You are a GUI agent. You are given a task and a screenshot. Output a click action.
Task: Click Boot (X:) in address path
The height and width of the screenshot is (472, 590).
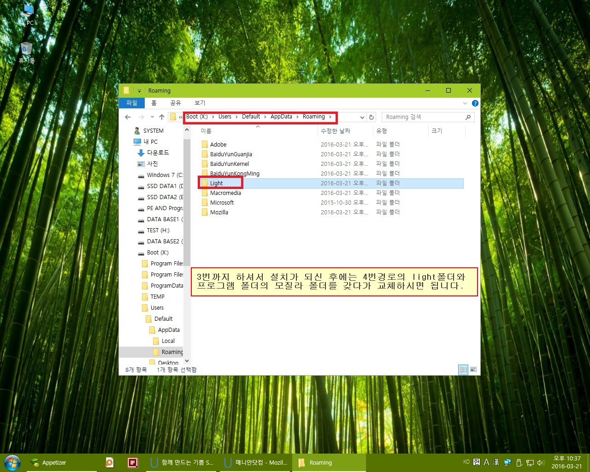click(197, 117)
